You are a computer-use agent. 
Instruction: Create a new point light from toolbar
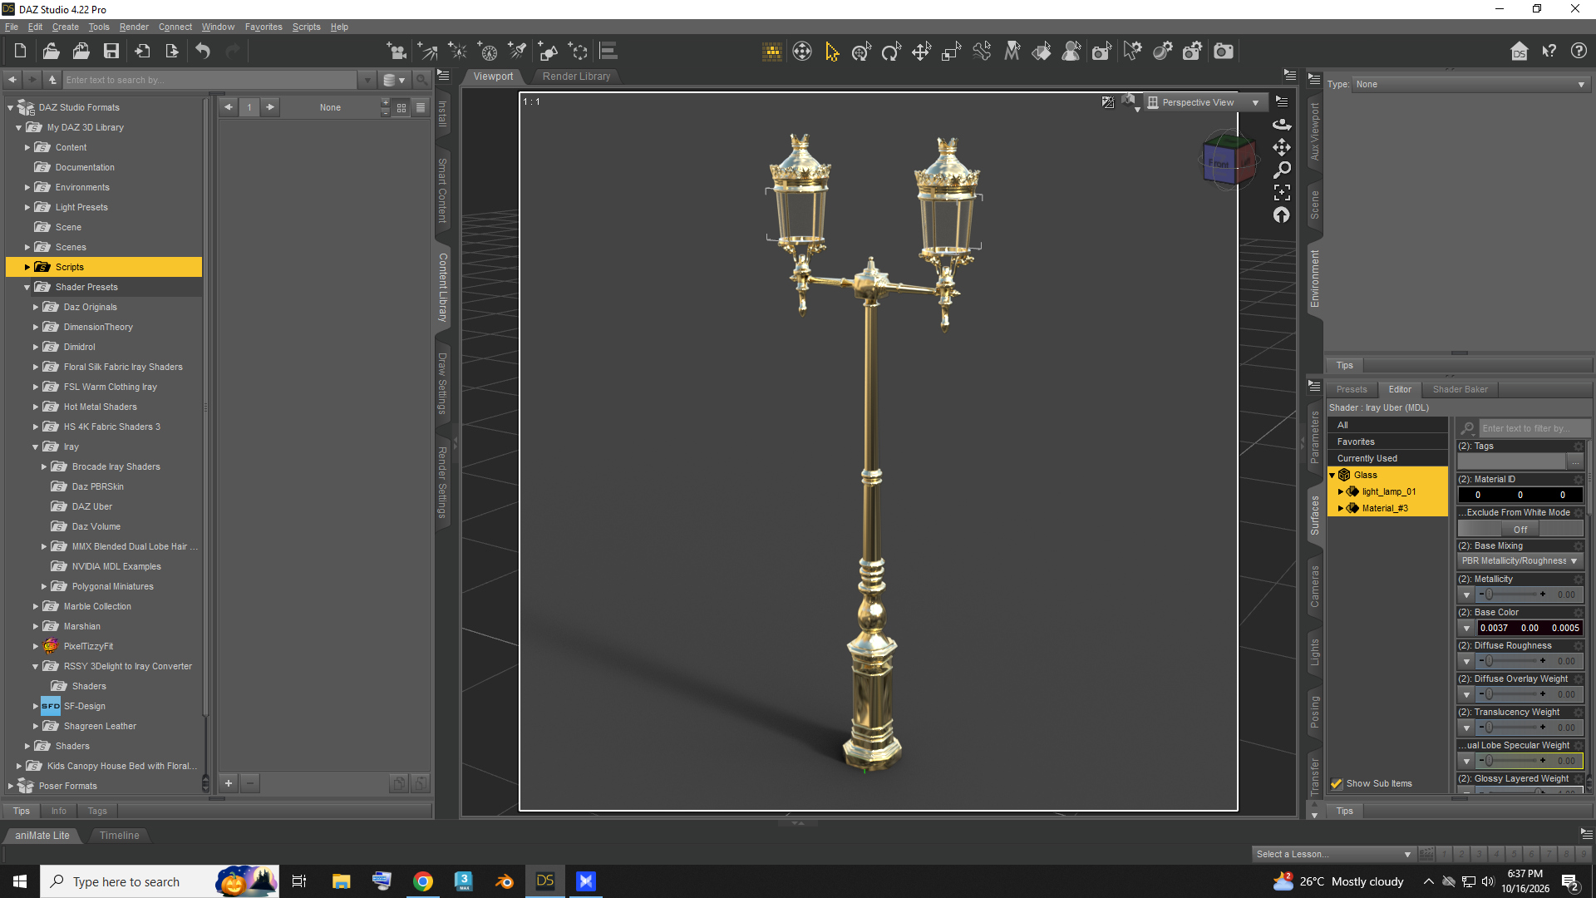(458, 52)
